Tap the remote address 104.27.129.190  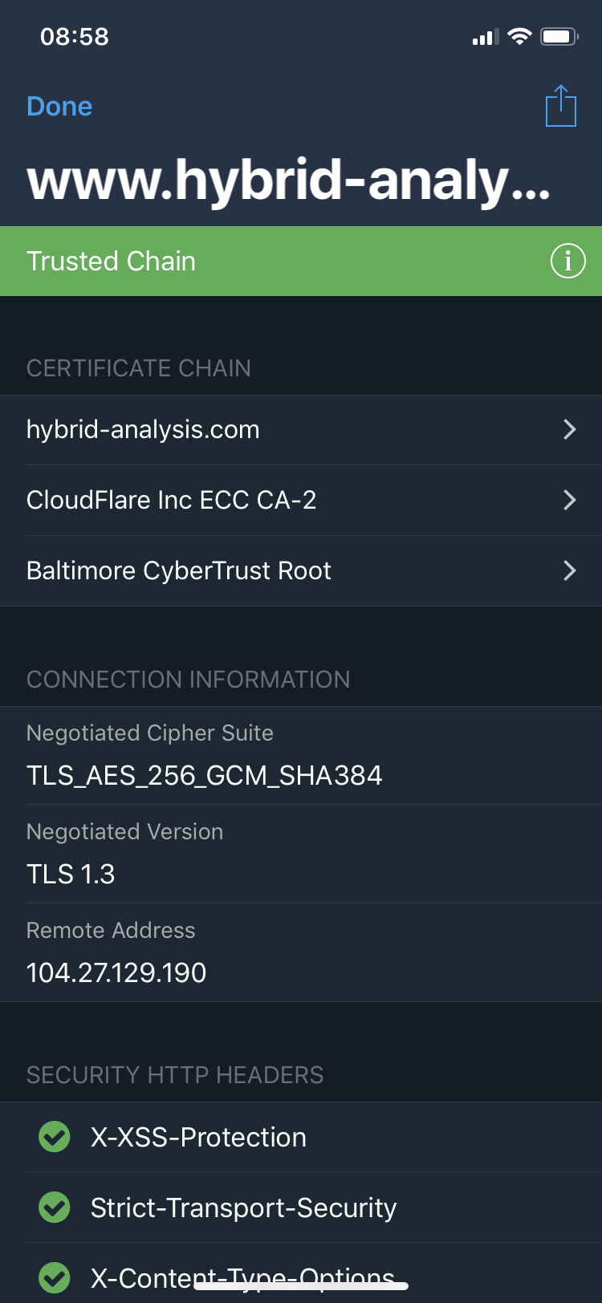tap(116, 972)
